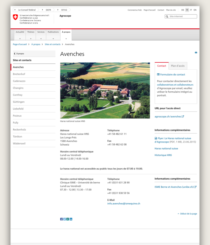Expand the Thèmes menu
This screenshot has width=210, height=245.
[x=31, y=35]
